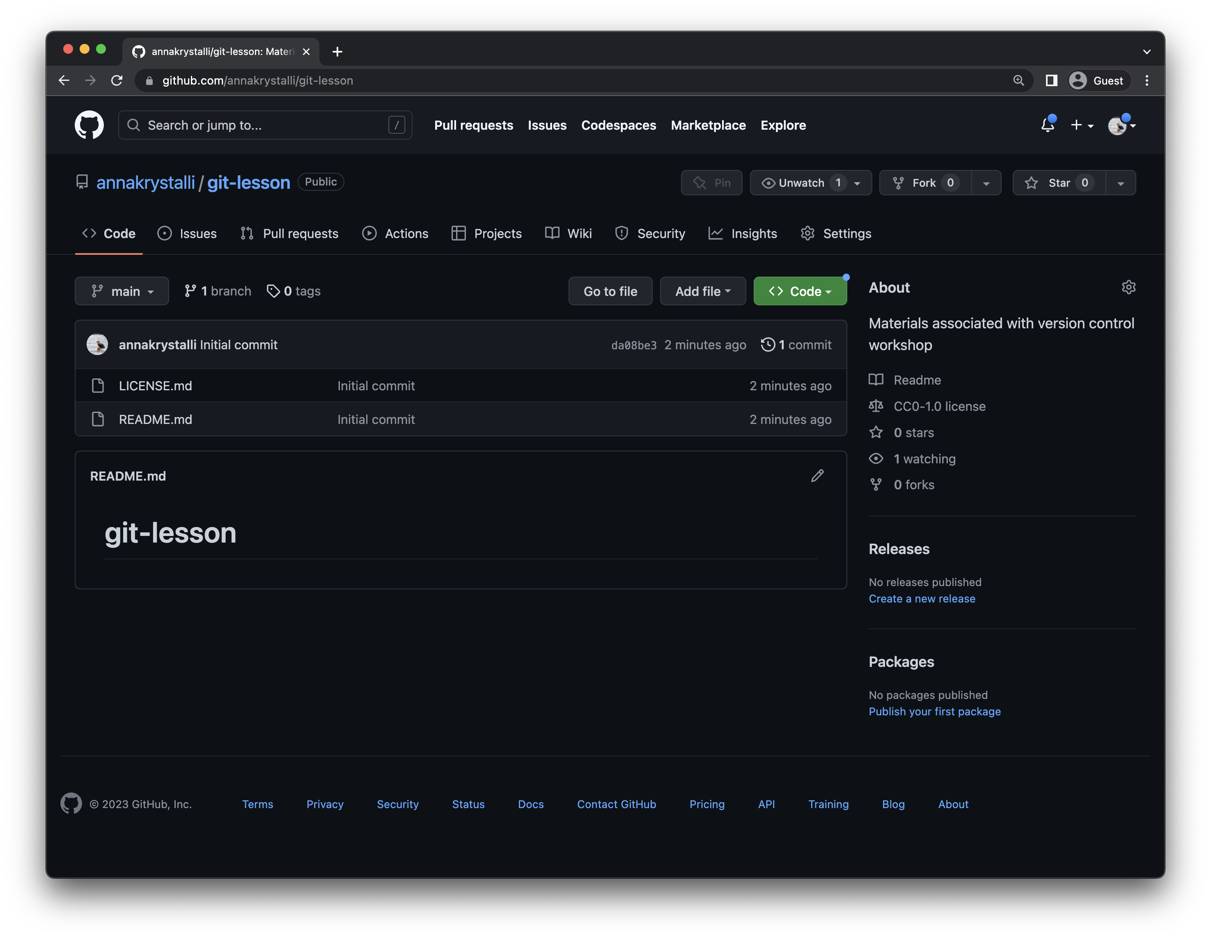Toggle the browser side panel icon
The image size is (1211, 939).
tap(1051, 80)
